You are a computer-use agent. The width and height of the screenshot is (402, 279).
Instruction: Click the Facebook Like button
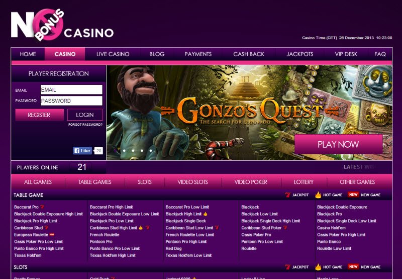coord(82,151)
